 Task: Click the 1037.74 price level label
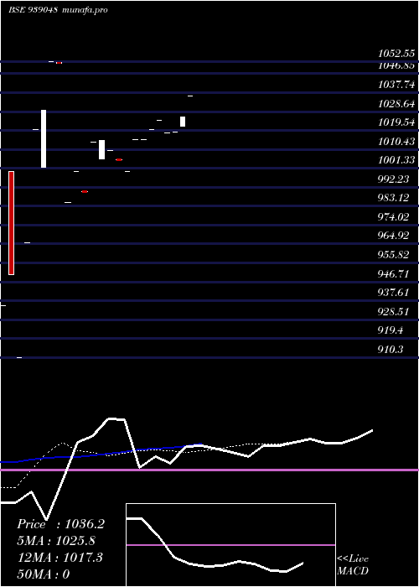tap(396, 85)
